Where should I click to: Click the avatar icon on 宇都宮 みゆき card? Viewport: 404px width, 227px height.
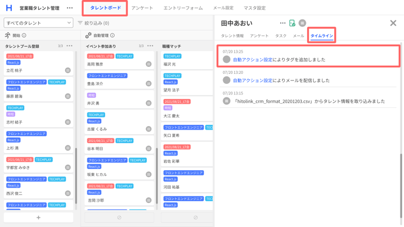point(68,167)
